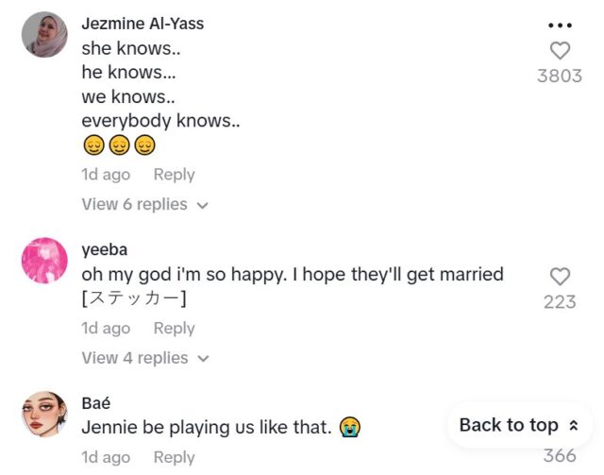The width and height of the screenshot is (604, 475).
Task: Like yeeba's comment with the heart icon
Action: click(x=560, y=277)
